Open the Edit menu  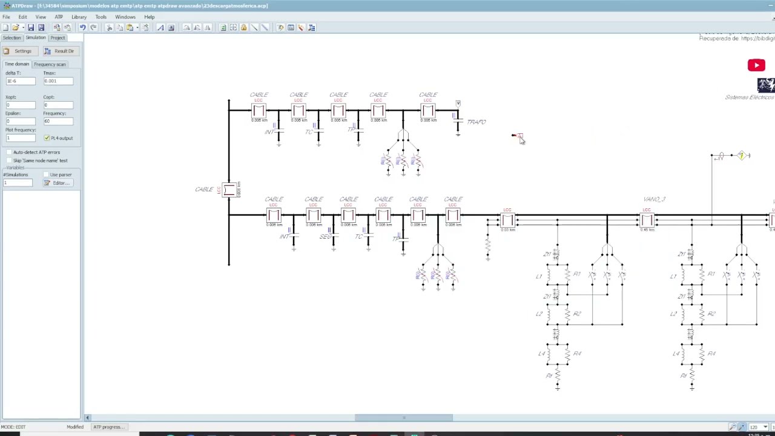pos(22,17)
